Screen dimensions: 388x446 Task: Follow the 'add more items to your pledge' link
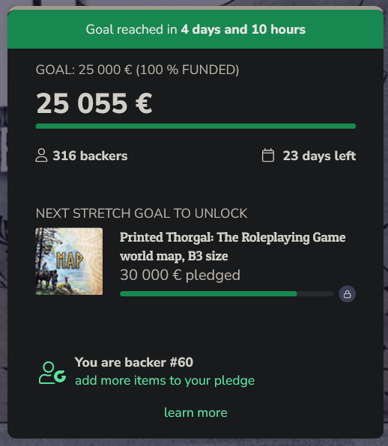tap(165, 381)
